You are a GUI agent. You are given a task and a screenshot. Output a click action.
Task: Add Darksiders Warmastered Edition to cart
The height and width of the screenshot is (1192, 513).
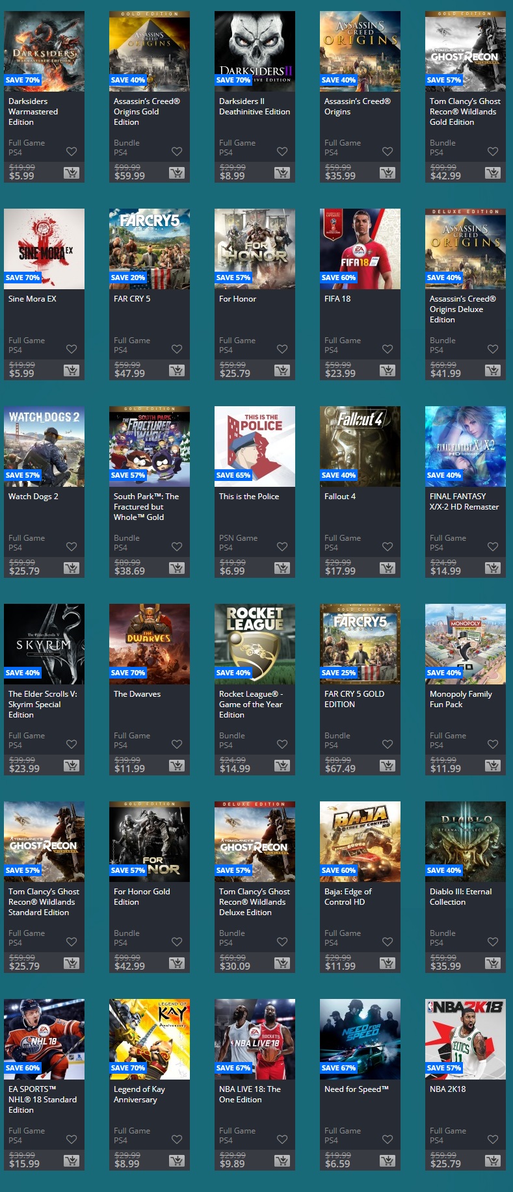pos(72,173)
